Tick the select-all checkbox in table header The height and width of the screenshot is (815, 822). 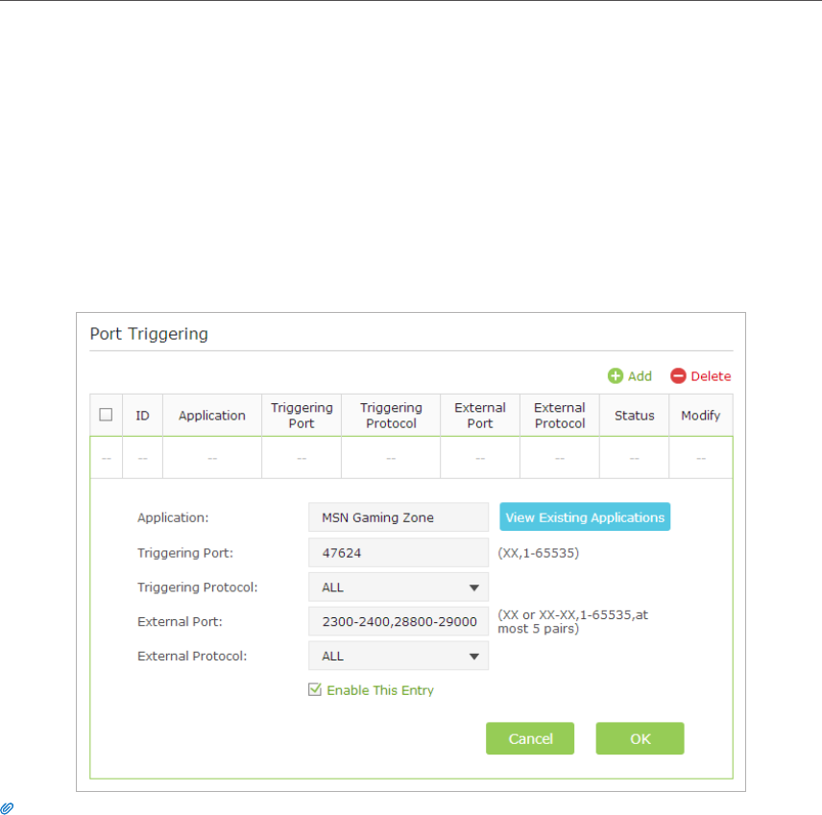[106, 415]
